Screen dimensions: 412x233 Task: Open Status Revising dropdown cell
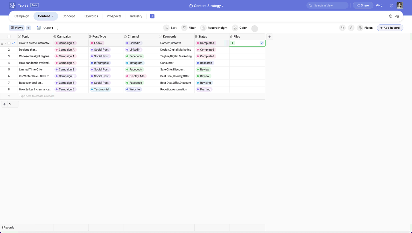212,83
